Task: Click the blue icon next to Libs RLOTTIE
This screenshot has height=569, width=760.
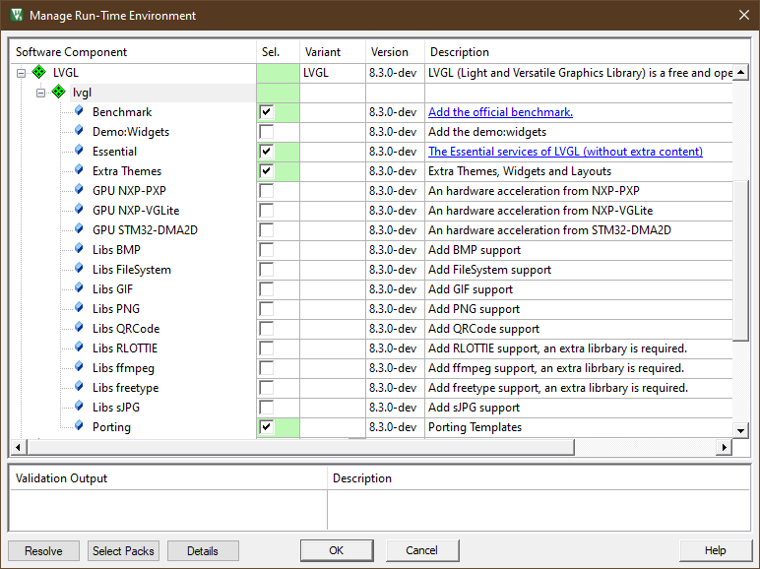Action: 79,348
